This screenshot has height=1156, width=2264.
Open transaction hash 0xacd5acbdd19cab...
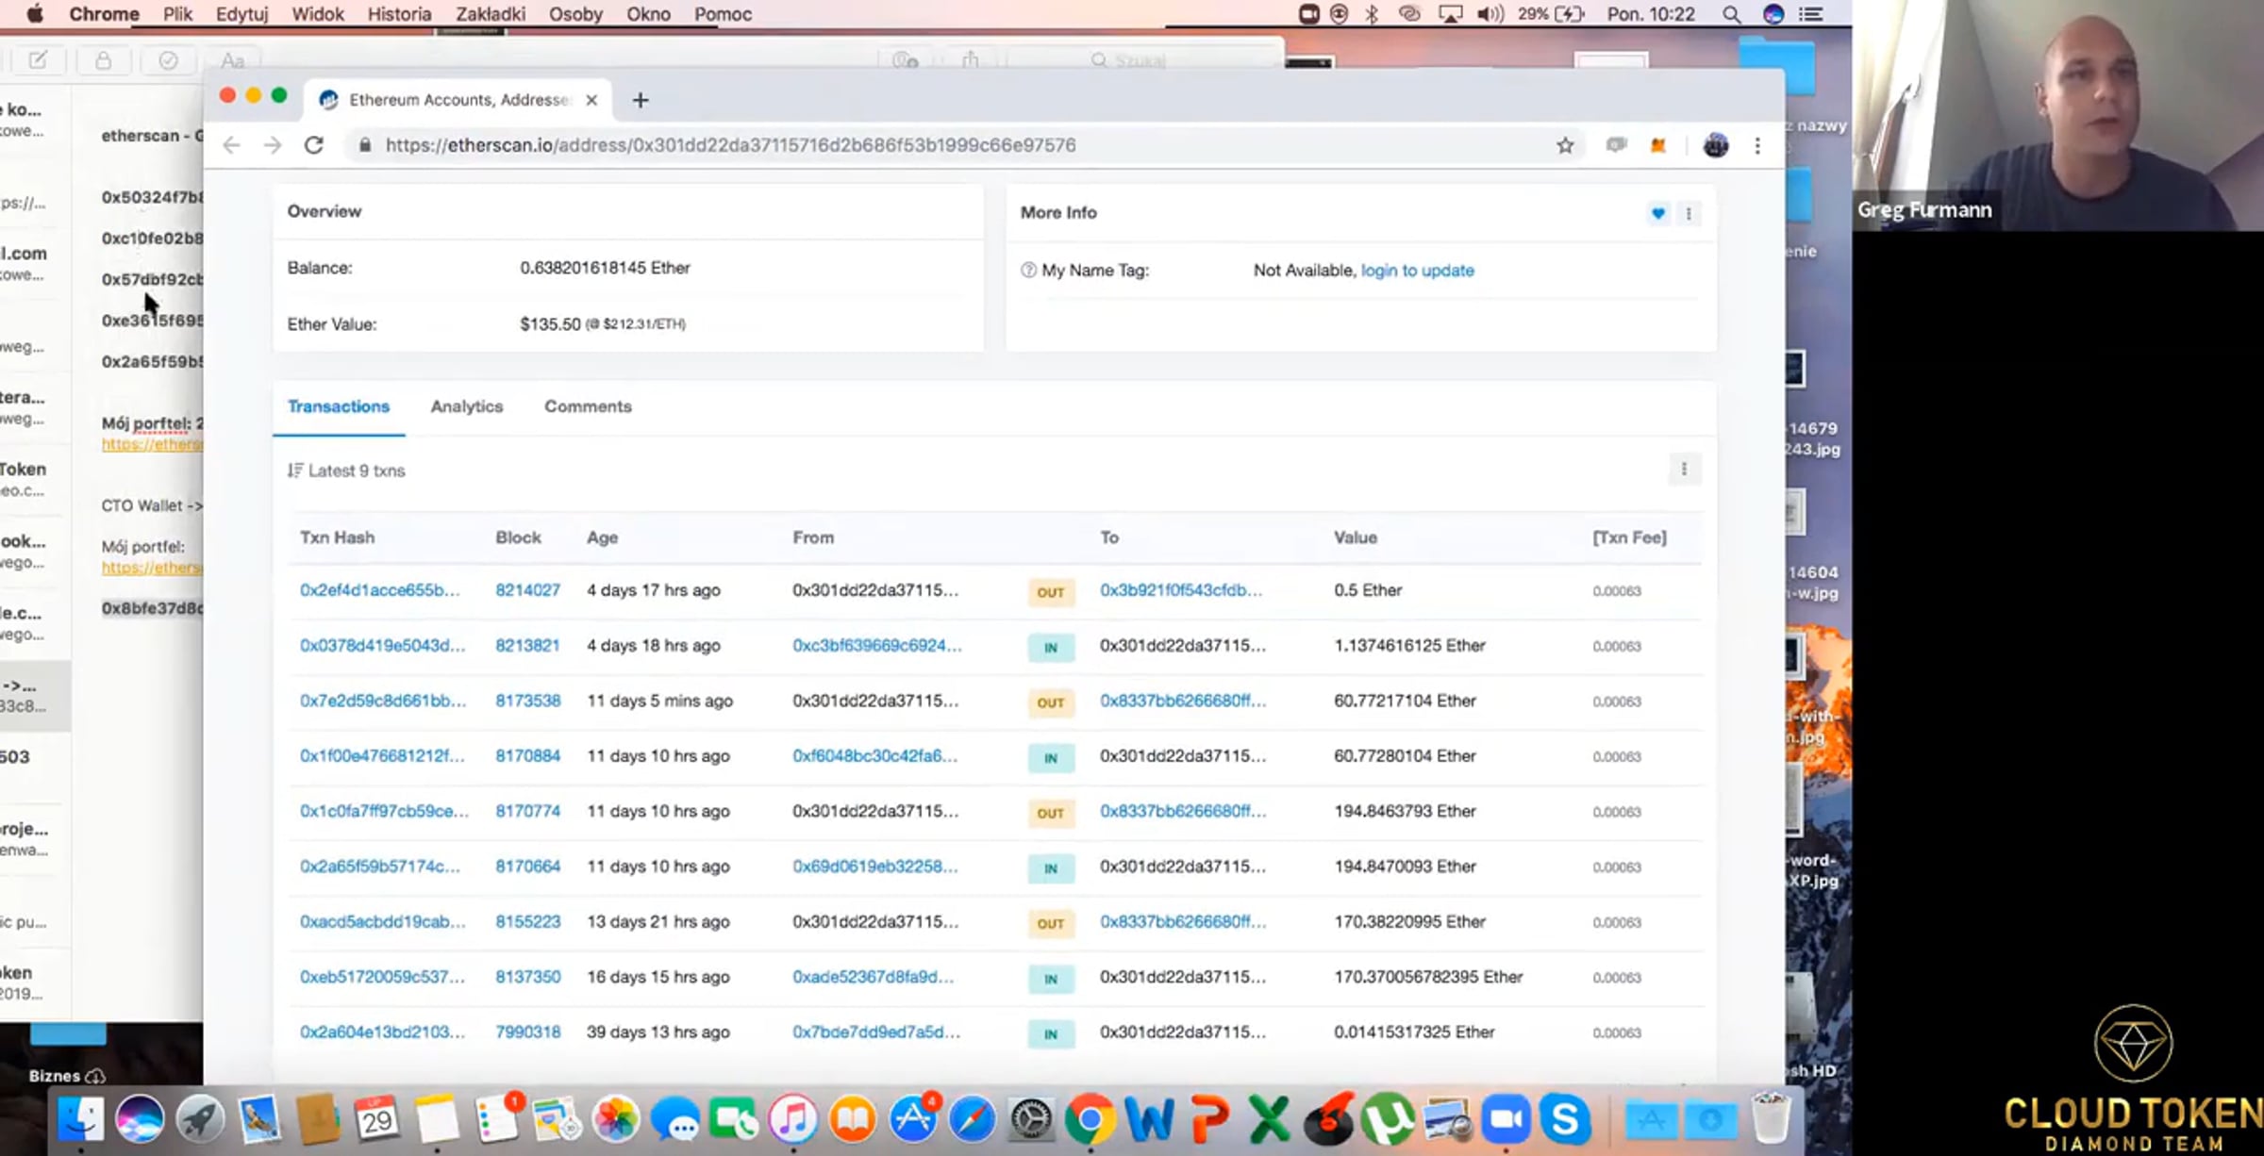(383, 921)
